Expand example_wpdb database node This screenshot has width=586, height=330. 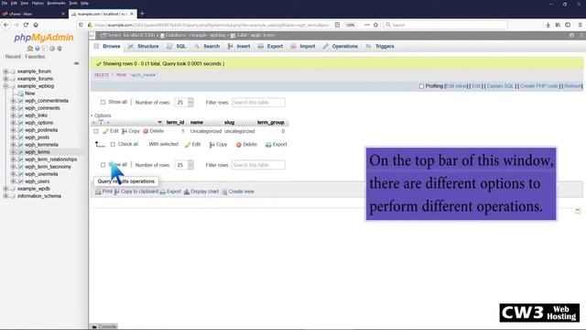pos(5,189)
